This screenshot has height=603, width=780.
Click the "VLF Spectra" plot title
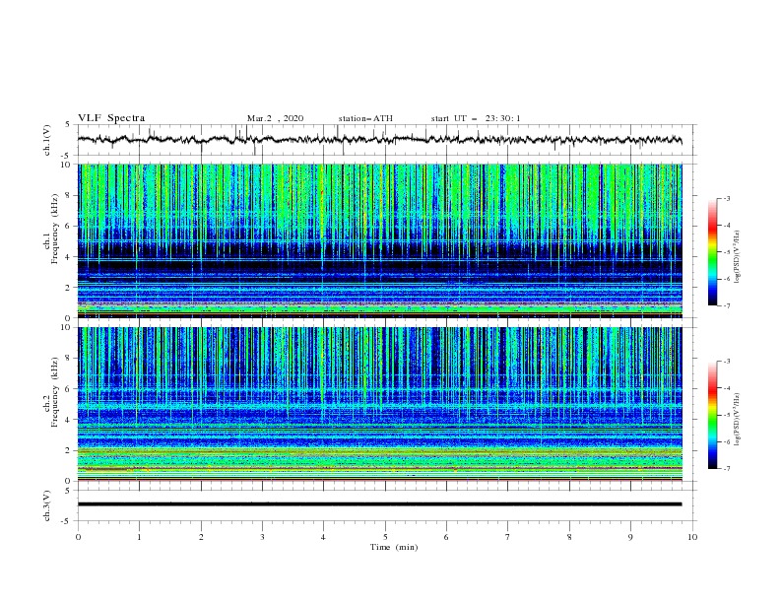[111, 118]
